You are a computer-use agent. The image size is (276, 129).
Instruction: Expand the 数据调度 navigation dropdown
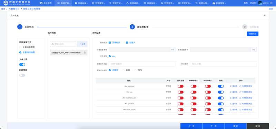(x=133, y=3)
